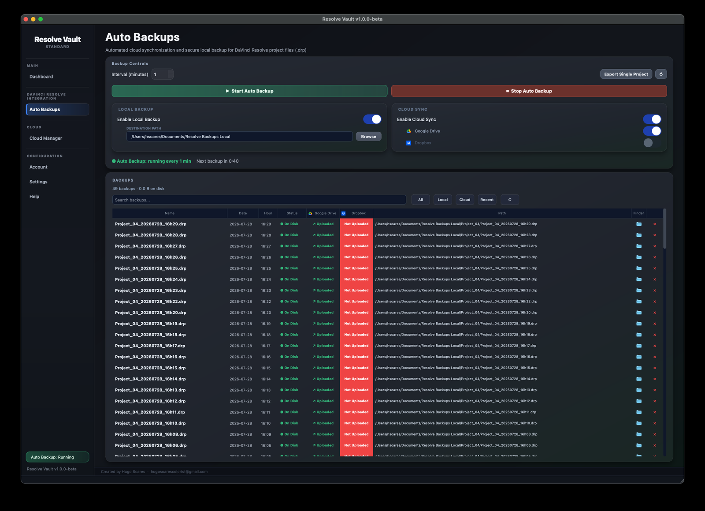The height and width of the screenshot is (511, 705).
Task: Delete the 16h19 backup entry
Action: [654, 324]
